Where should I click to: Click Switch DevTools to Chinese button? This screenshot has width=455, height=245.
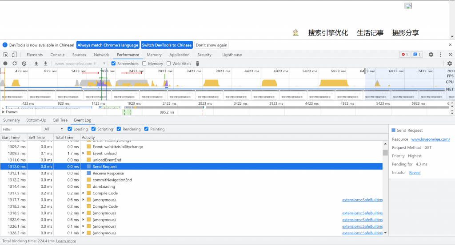167,45
